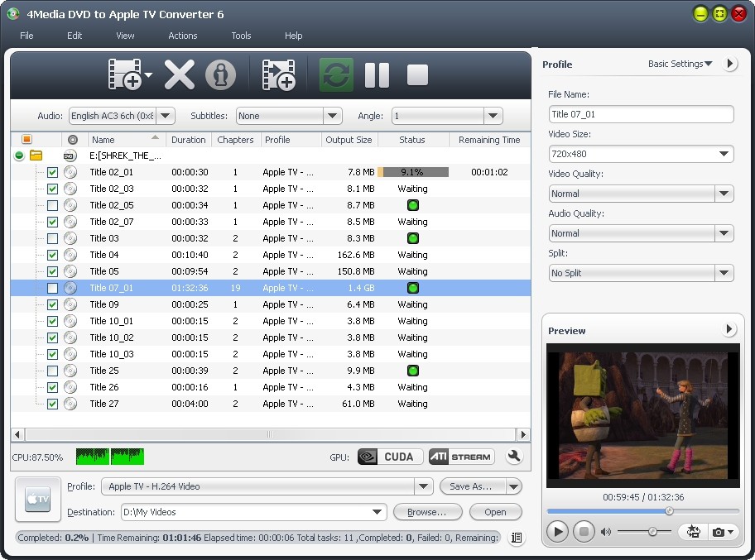Click the Browse... button
The image size is (755, 560).
point(427,512)
